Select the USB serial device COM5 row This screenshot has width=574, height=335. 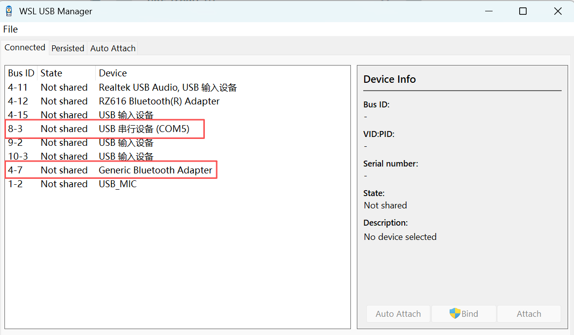[x=144, y=129]
